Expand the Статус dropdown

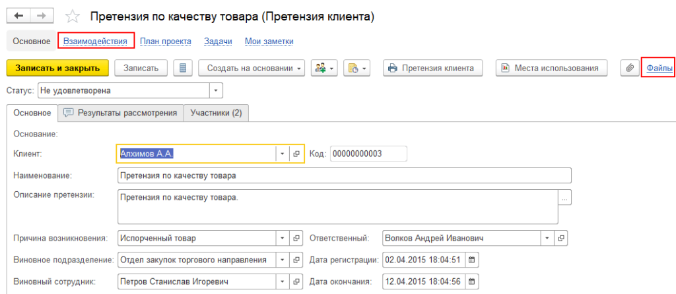click(216, 90)
